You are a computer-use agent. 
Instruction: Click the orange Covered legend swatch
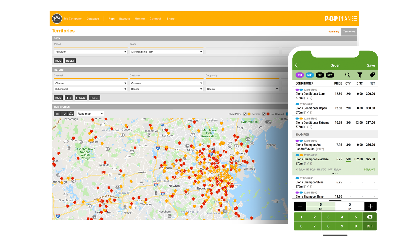(249, 114)
